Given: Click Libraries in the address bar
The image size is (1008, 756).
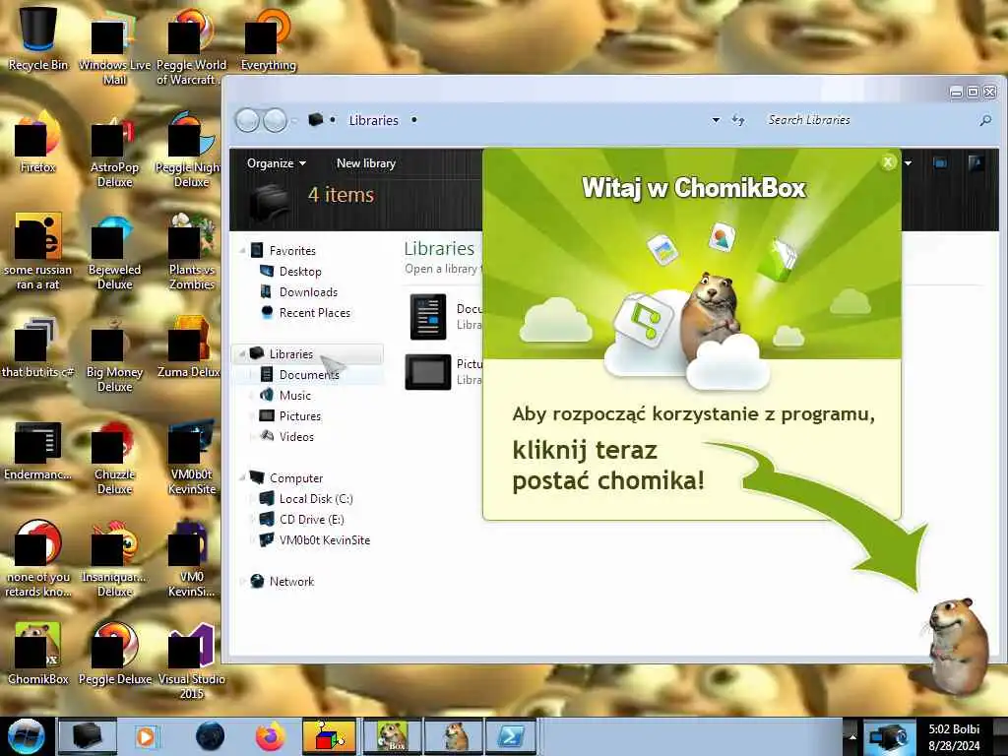Looking at the screenshot, I should (373, 120).
